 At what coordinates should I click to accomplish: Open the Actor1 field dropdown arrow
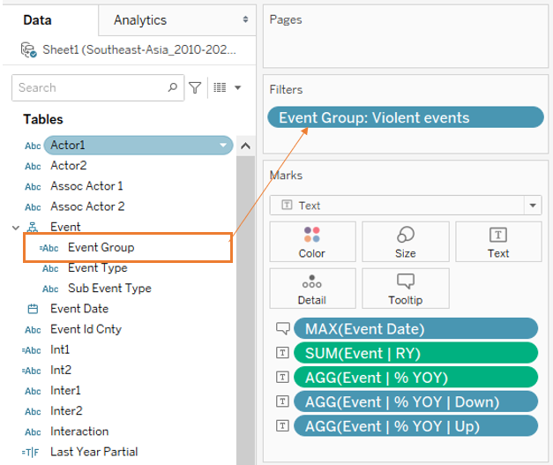225,145
